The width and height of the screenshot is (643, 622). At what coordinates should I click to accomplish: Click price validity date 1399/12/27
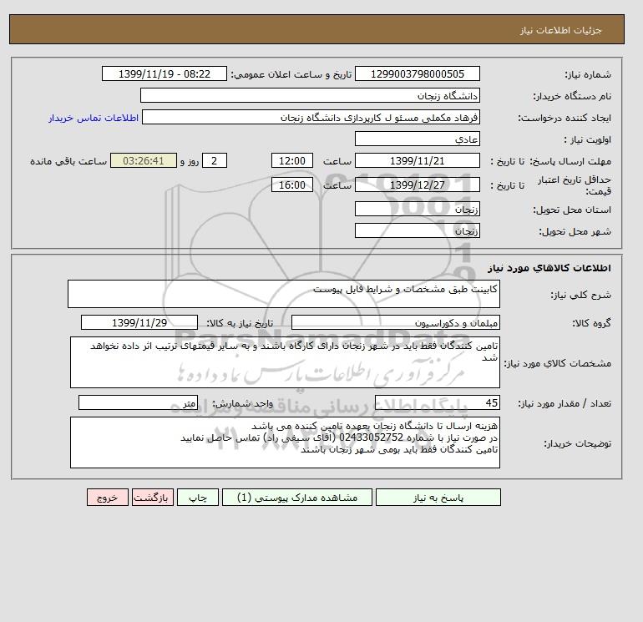[x=417, y=185]
